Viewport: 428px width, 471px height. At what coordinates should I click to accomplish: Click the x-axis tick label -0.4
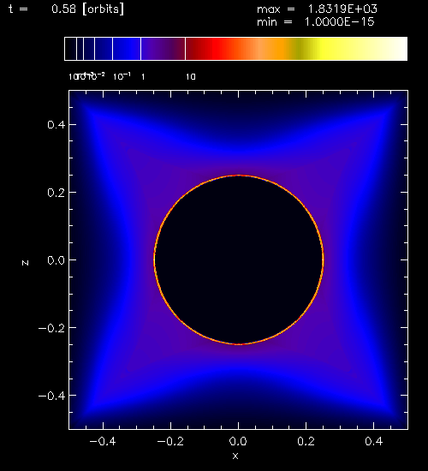tap(103, 441)
